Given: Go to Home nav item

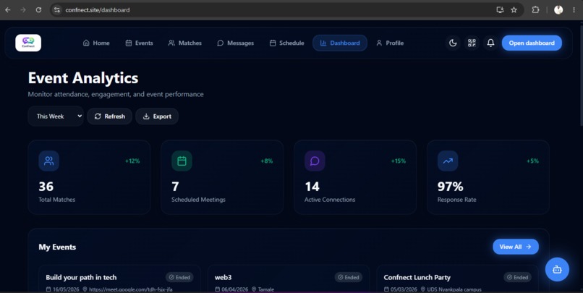Looking at the screenshot, I should [96, 43].
